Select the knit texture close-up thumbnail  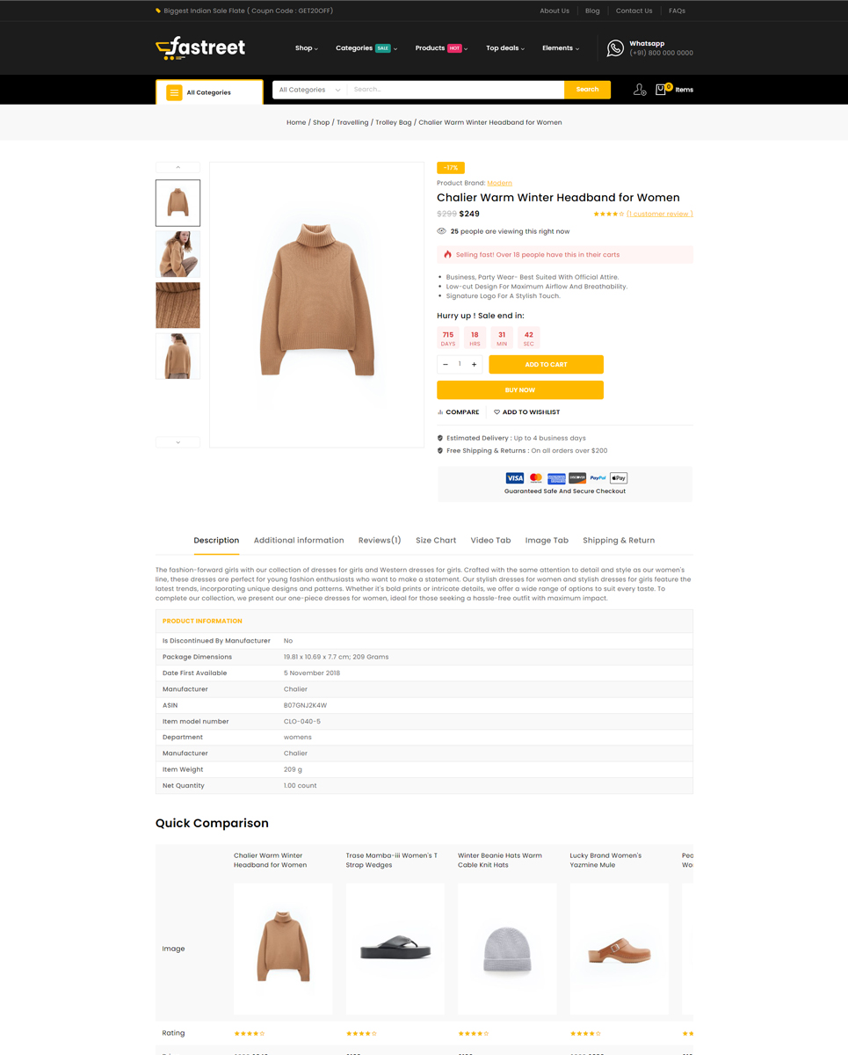tap(178, 305)
